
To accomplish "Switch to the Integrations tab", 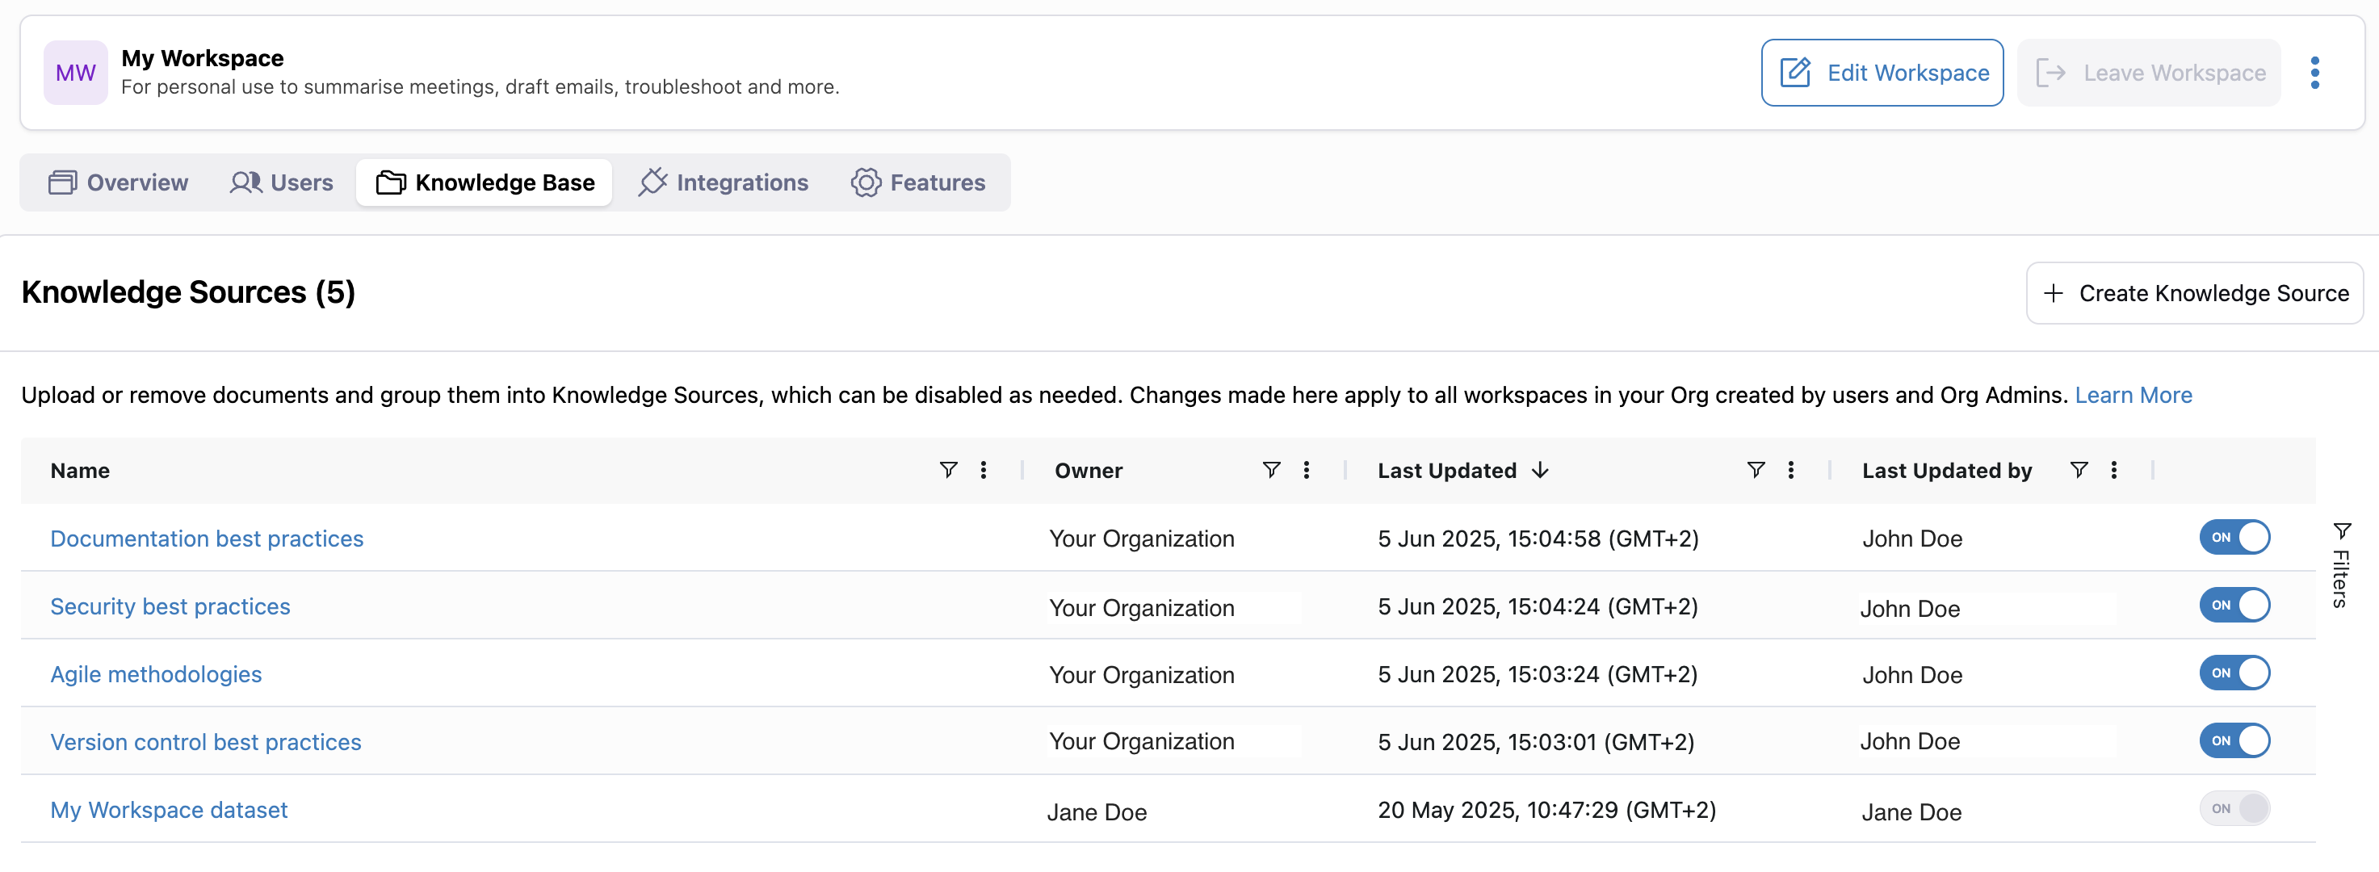I will tap(723, 183).
